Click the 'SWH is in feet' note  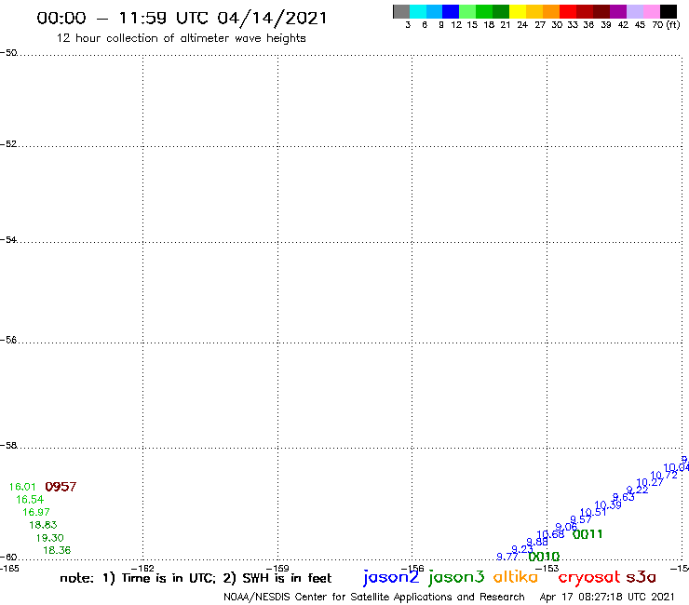[287, 578]
